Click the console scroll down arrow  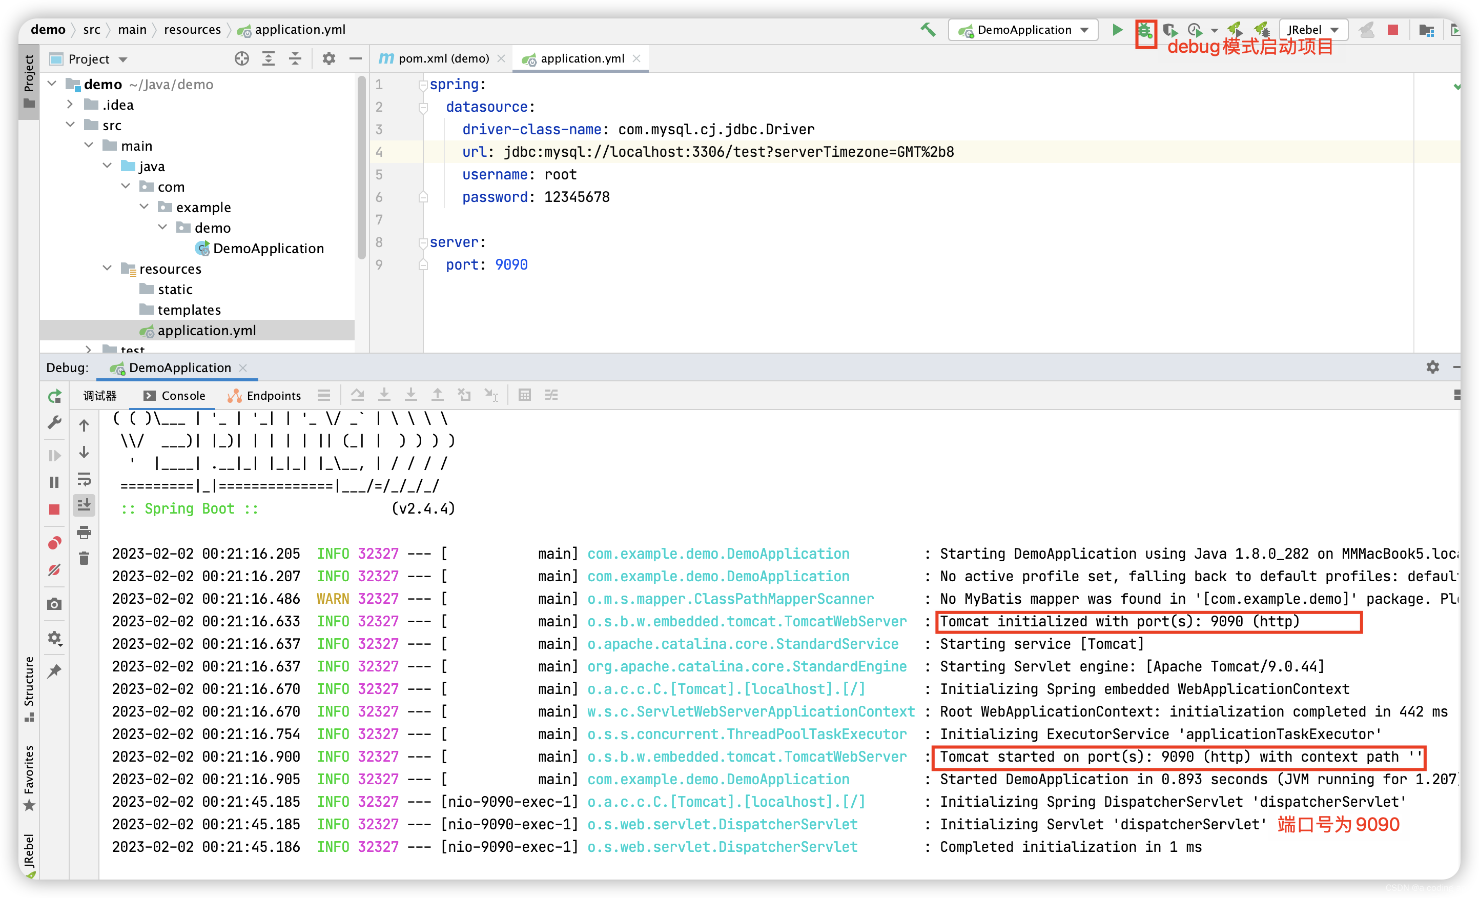pyautogui.click(x=84, y=452)
